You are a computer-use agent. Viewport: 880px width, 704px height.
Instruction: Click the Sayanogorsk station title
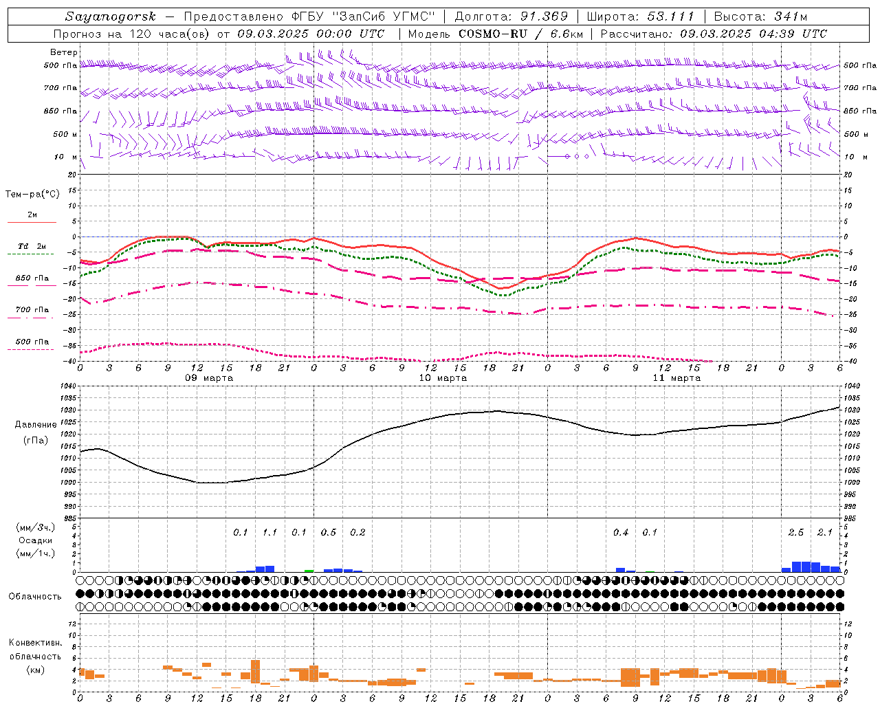tap(111, 16)
